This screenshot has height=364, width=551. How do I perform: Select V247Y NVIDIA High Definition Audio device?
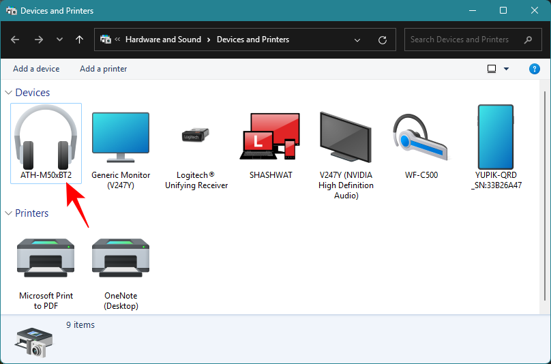point(346,155)
